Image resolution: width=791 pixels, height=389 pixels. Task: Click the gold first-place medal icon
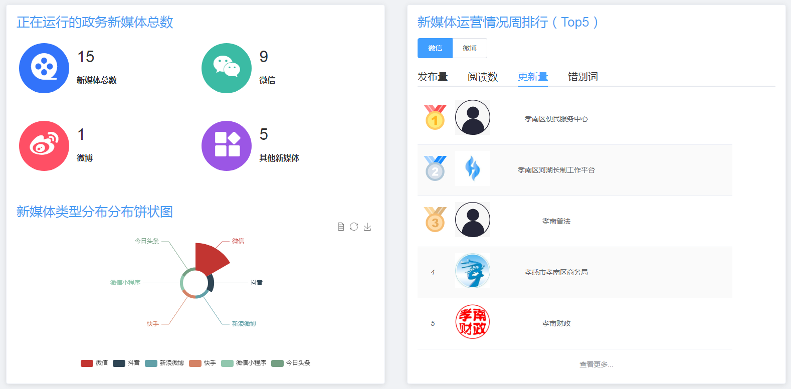[435, 117]
